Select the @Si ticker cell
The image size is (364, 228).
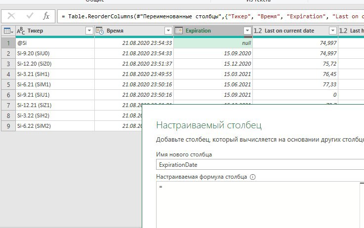55,43
